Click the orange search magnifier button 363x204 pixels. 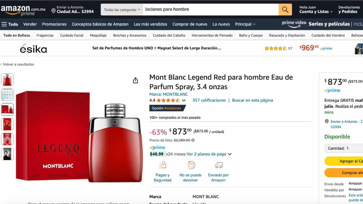[285, 9]
